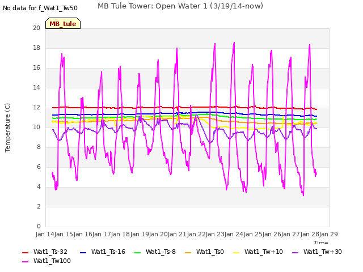Toggle the Wat1_Tw100 legend entry
The height and width of the screenshot is (272, 363).
pos(47,261)
